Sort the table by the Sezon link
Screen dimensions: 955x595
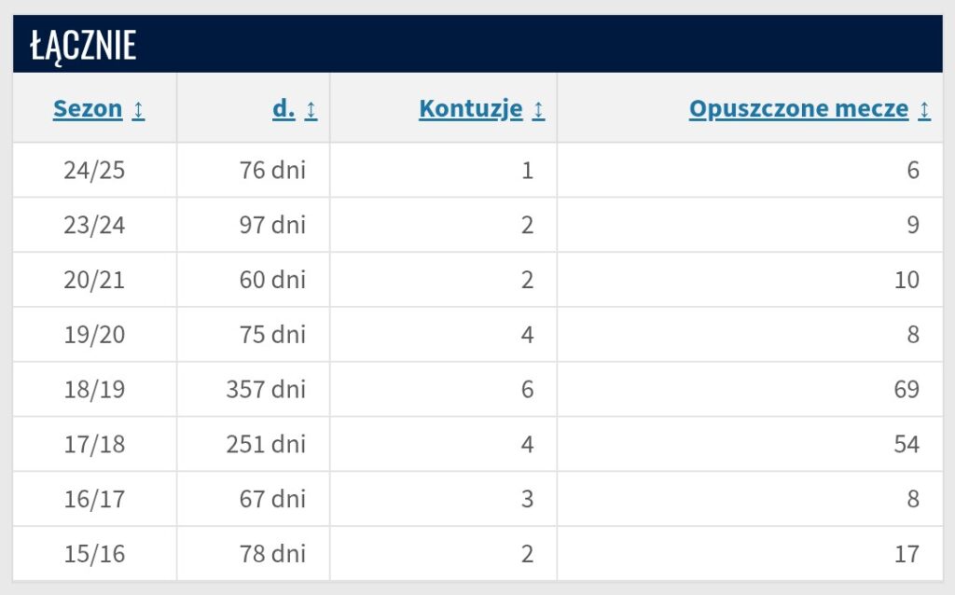click(x=88, y=109)
